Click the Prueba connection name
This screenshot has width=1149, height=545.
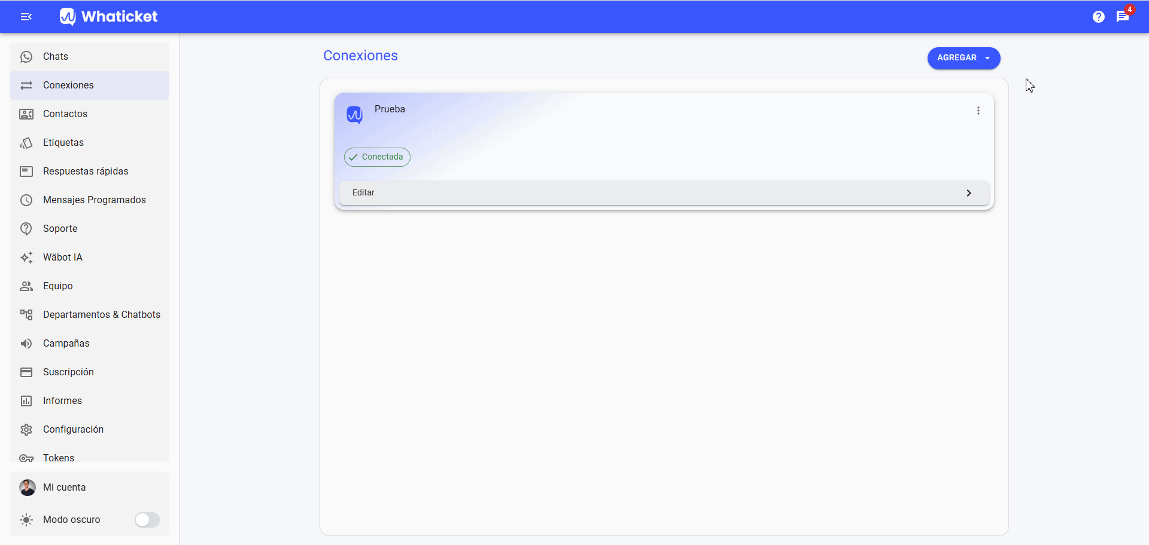pos(390,109)
